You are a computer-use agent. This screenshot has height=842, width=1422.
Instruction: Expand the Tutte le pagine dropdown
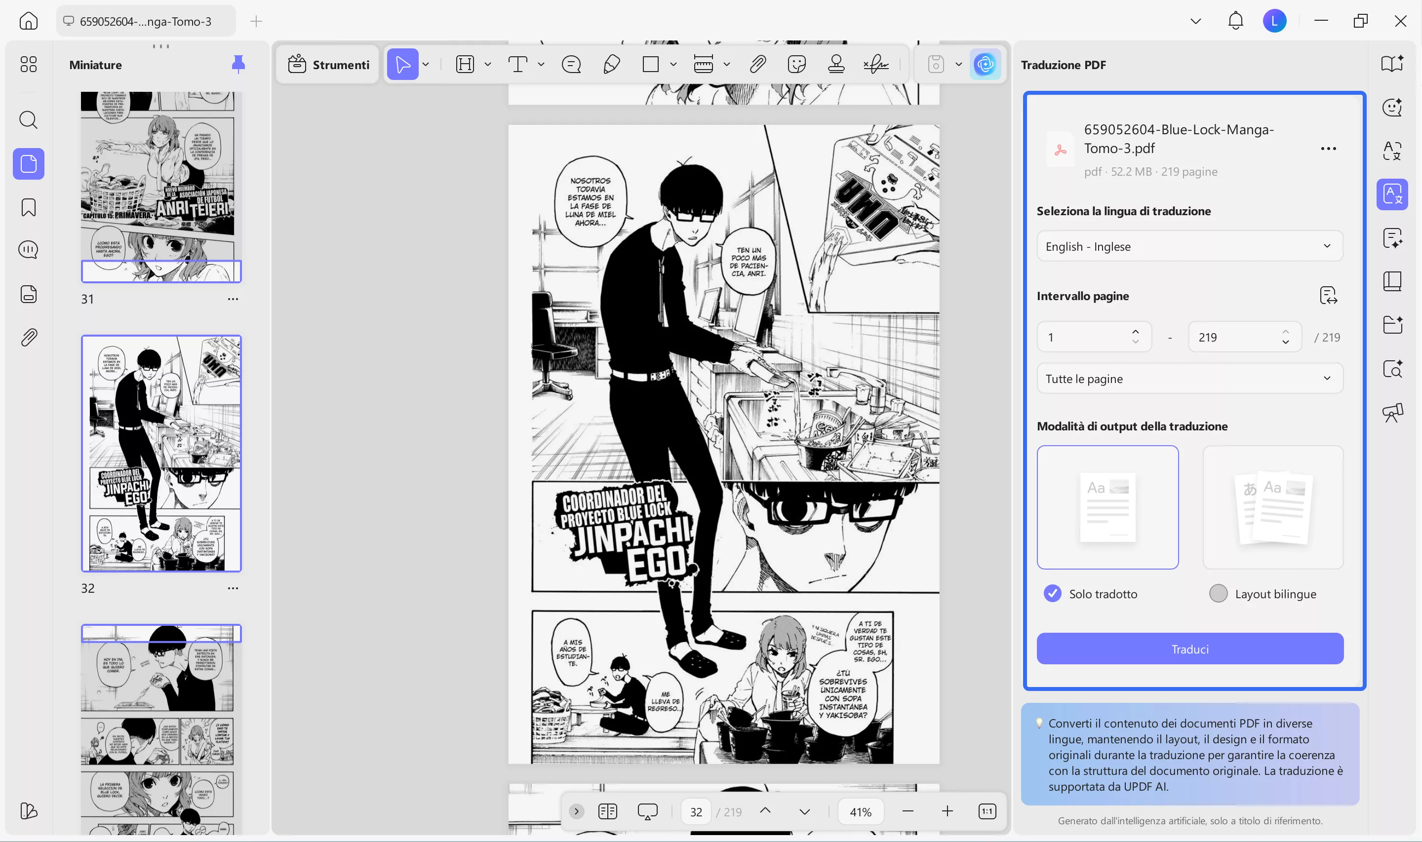1189,379
